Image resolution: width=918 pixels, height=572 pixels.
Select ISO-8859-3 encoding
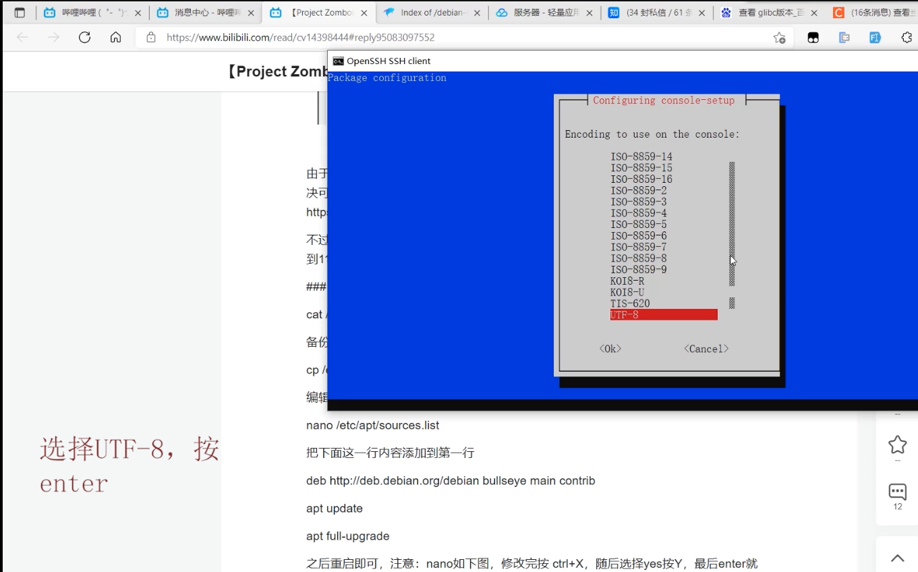639,202
